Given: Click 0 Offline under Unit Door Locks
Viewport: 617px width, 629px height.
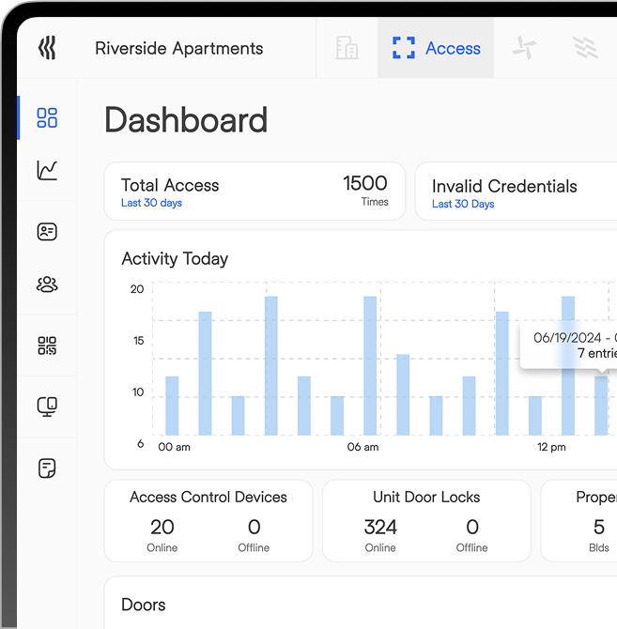Looking at the screenshot, I should pyautogui.click(x=471, y=533).
